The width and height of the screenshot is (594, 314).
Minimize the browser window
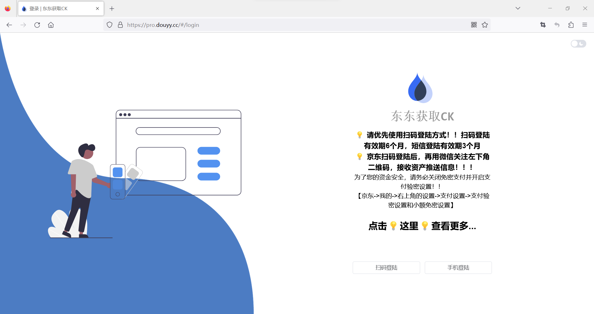(x=550, y=8)
